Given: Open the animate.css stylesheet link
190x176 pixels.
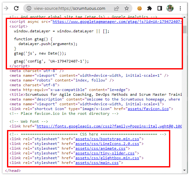Looking at the screenshot, I should click(x=100, y=148).
